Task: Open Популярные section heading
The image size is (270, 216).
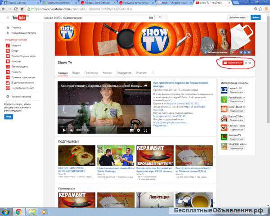Action: (67, 189)
